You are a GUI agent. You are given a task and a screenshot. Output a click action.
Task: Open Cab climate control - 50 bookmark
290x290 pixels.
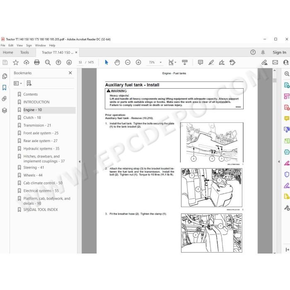click(43, 183)
